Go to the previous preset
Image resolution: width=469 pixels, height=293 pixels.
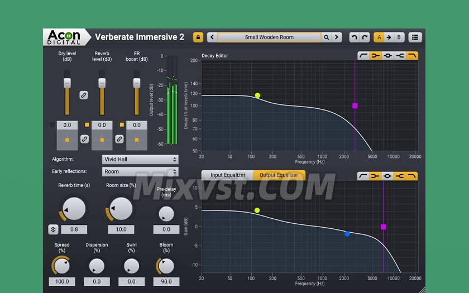point(212,37)
